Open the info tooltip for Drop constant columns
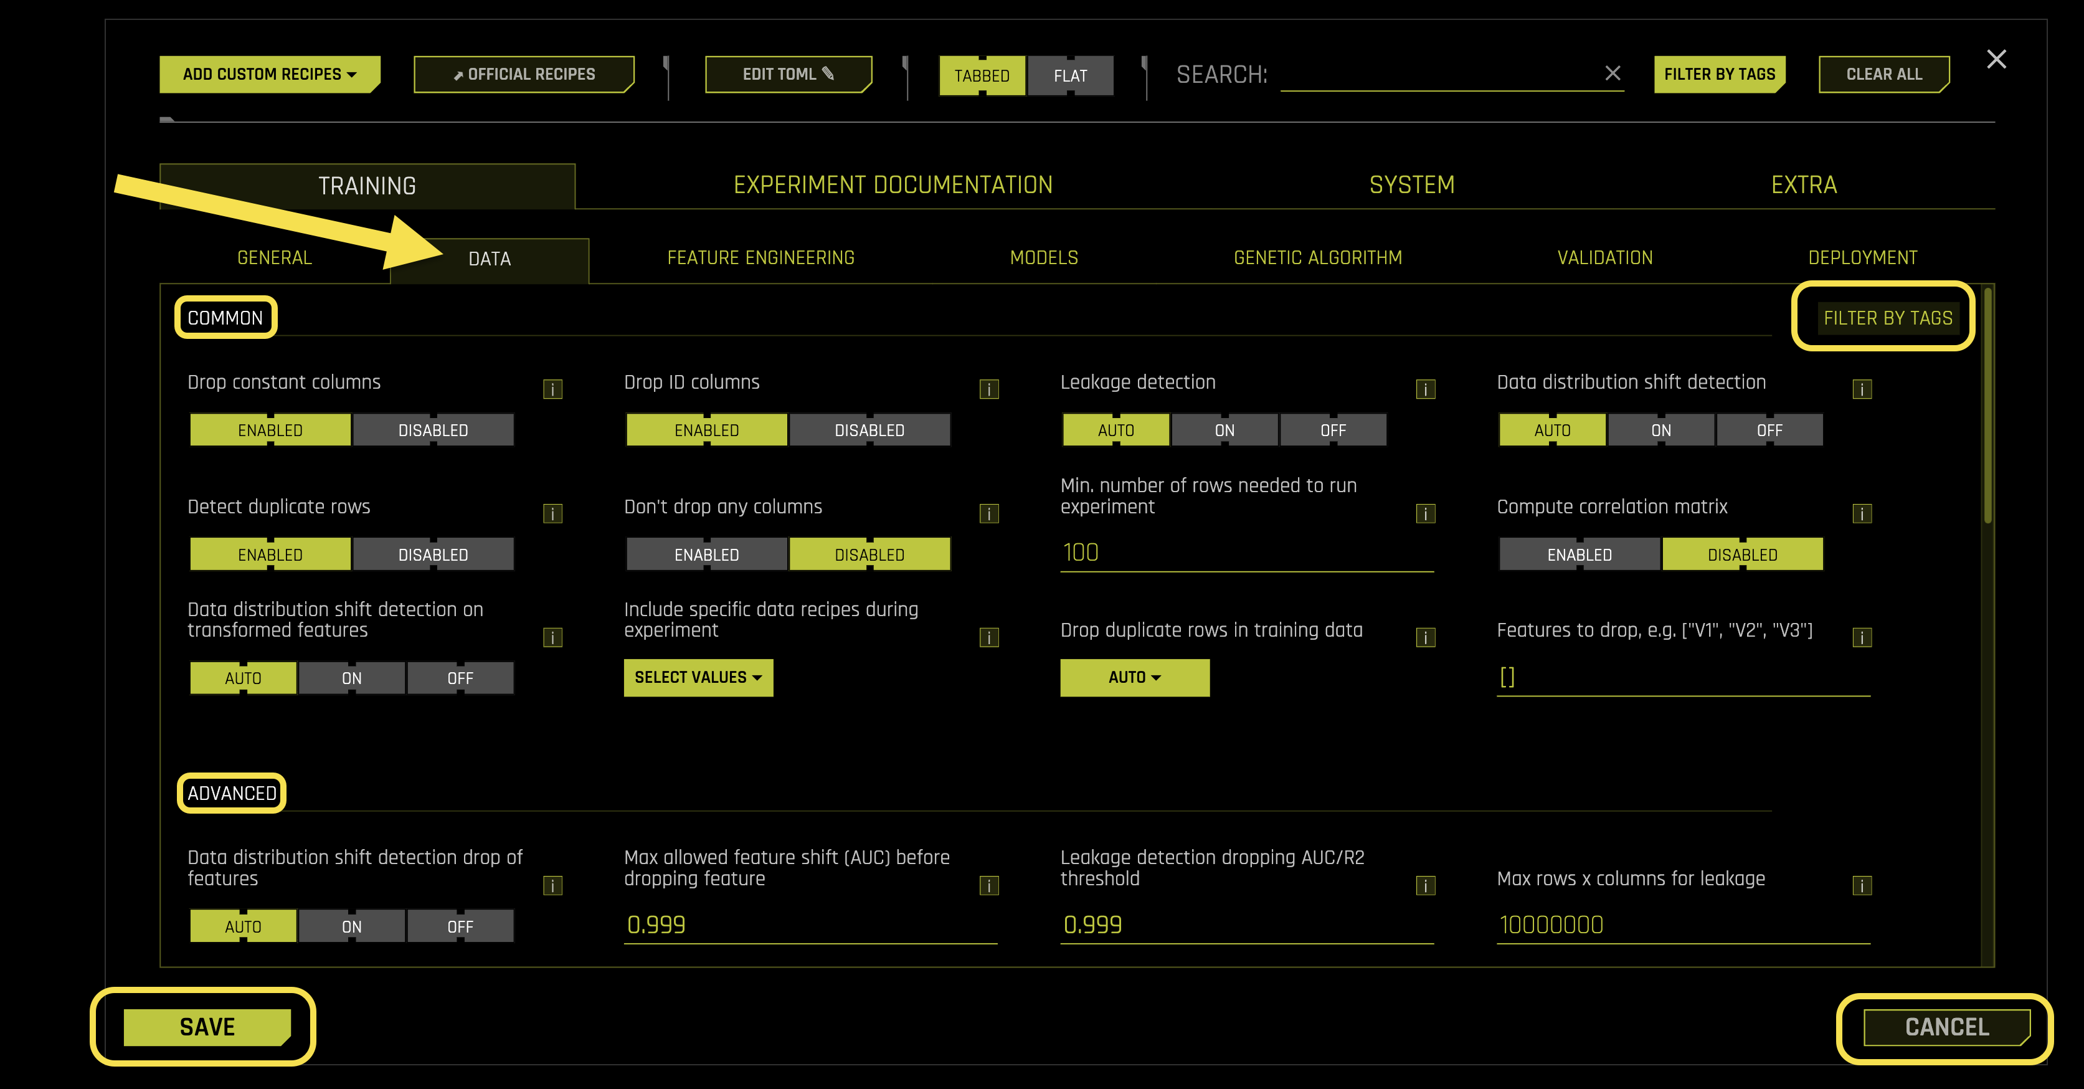 [552, 389]
